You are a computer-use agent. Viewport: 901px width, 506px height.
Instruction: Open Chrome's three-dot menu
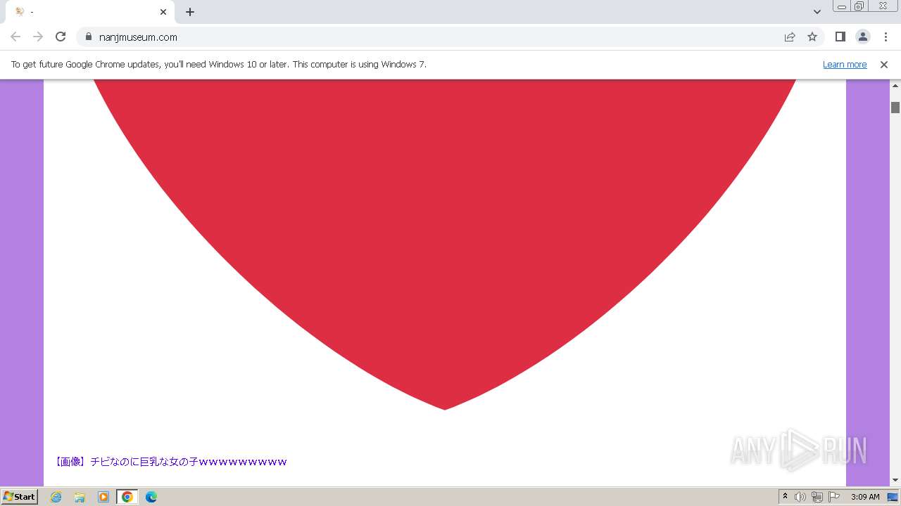(x=886, y=37)
